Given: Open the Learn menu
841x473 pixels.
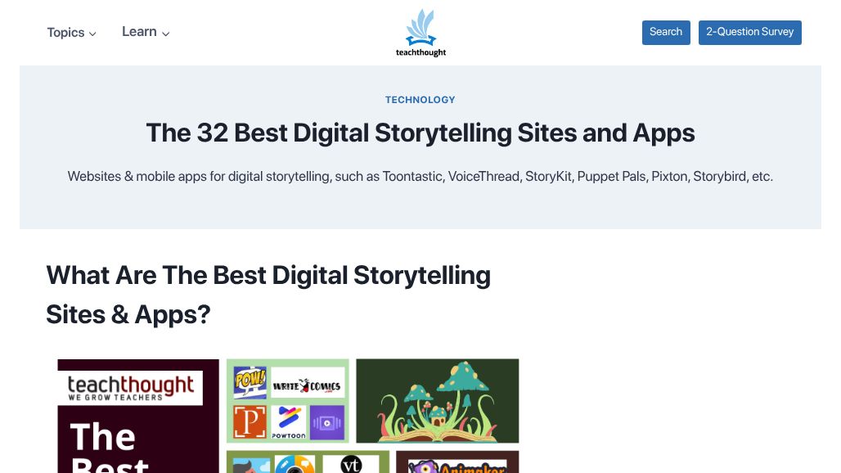Looking at the screenshot, I should tap(139, 32).
